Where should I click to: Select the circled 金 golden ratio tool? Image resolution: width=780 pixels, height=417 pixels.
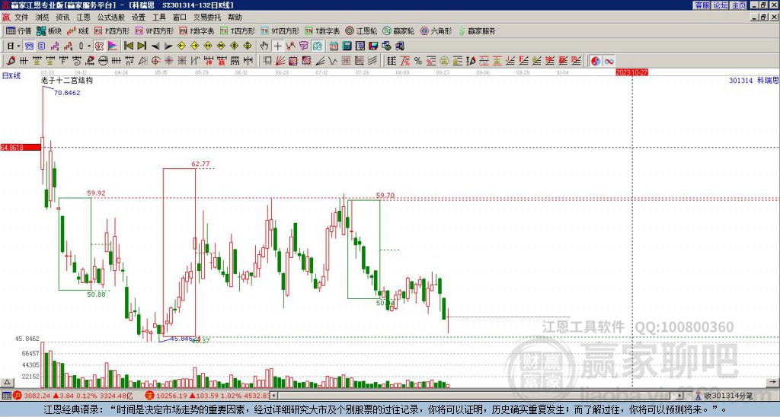click(x=444, y=61)
